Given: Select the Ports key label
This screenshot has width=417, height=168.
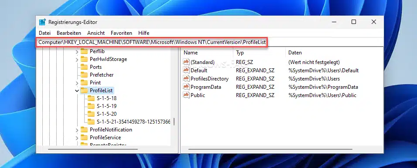Looking at the screenshot, I should pyautogui.click(x=96, y=67).
